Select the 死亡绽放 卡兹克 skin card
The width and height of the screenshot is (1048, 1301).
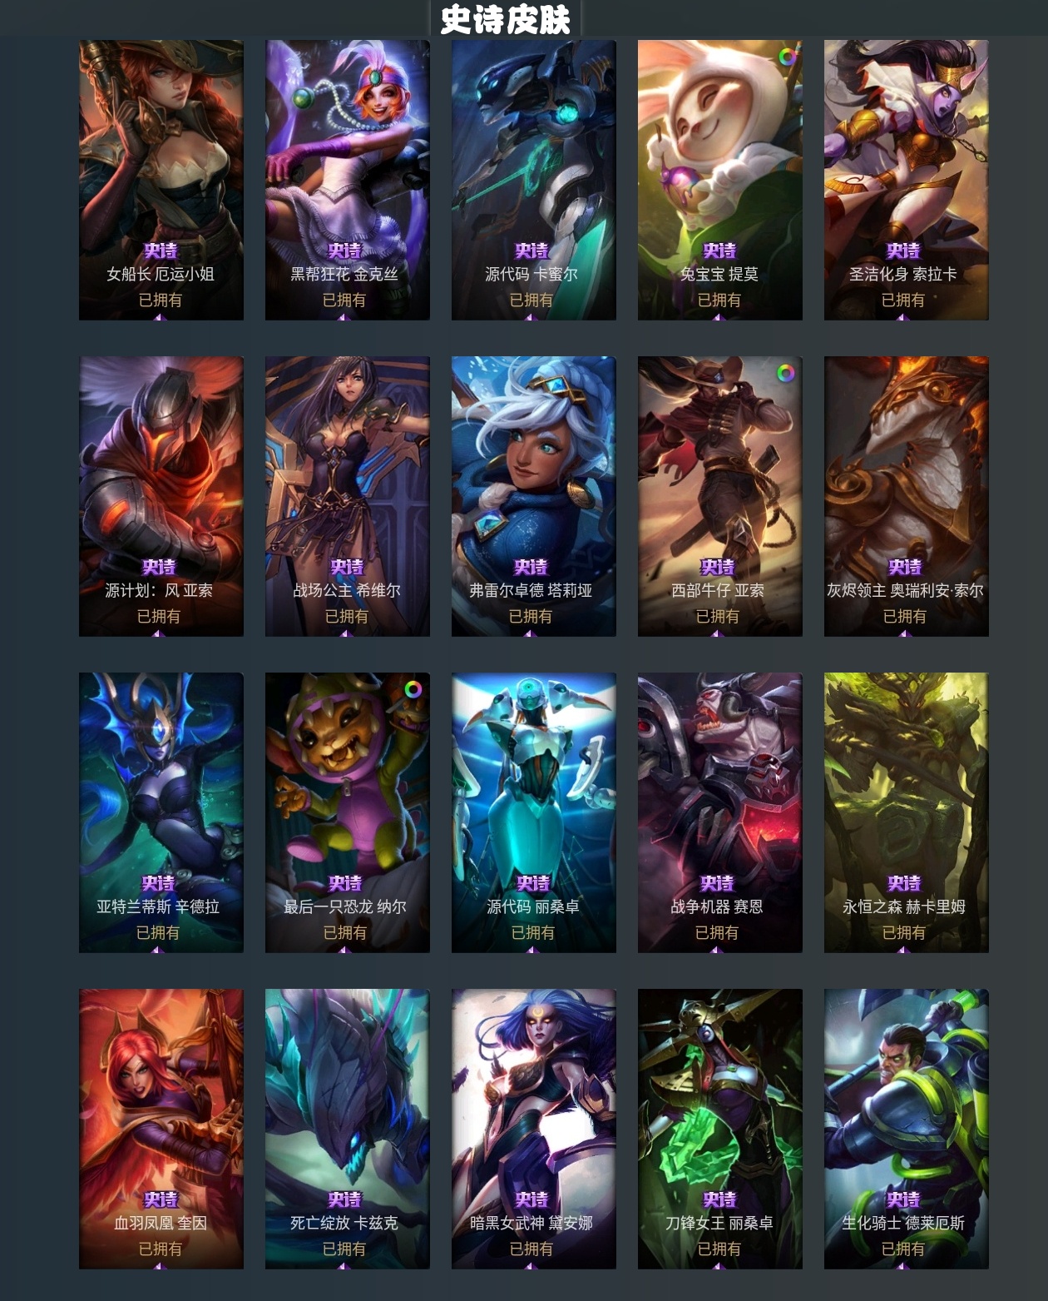tap(348, 1129)
